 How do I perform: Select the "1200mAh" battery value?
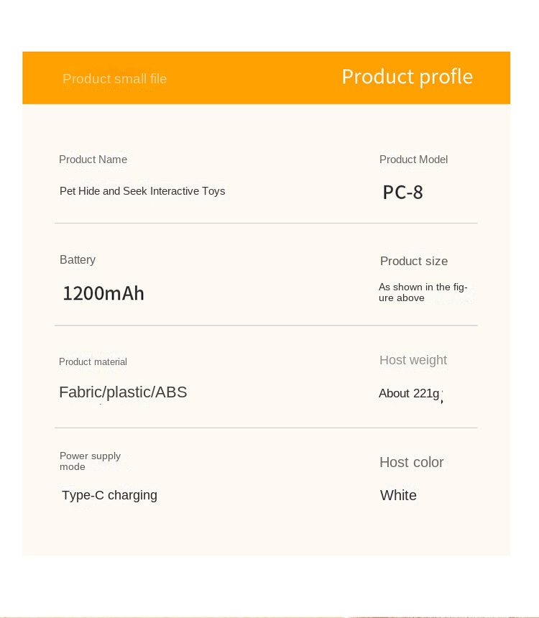tap(103, 293)
